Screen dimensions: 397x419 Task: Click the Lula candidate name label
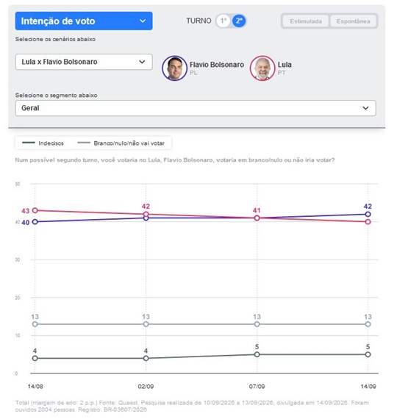click(285, 65)
